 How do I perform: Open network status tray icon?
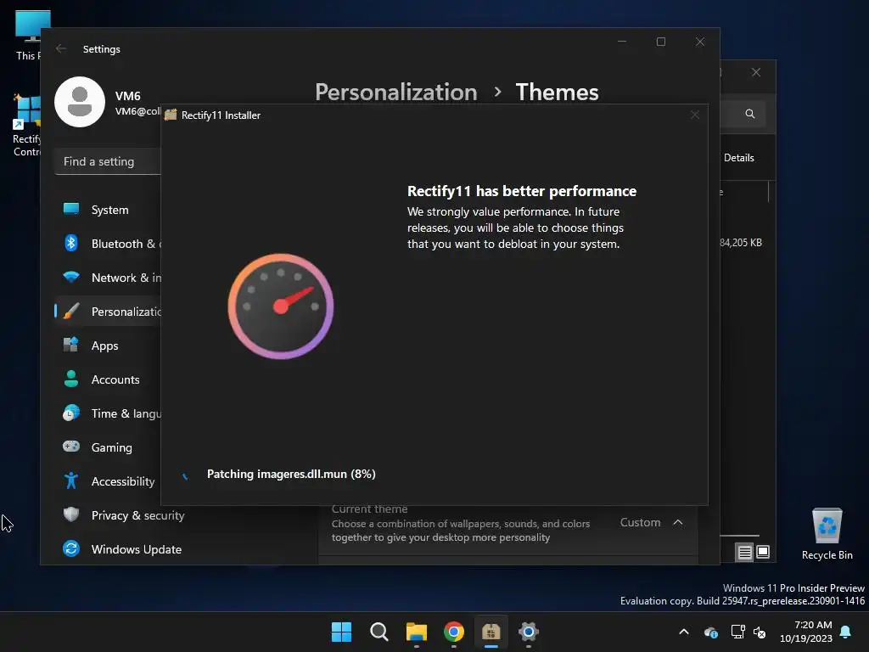pos(737,632)
